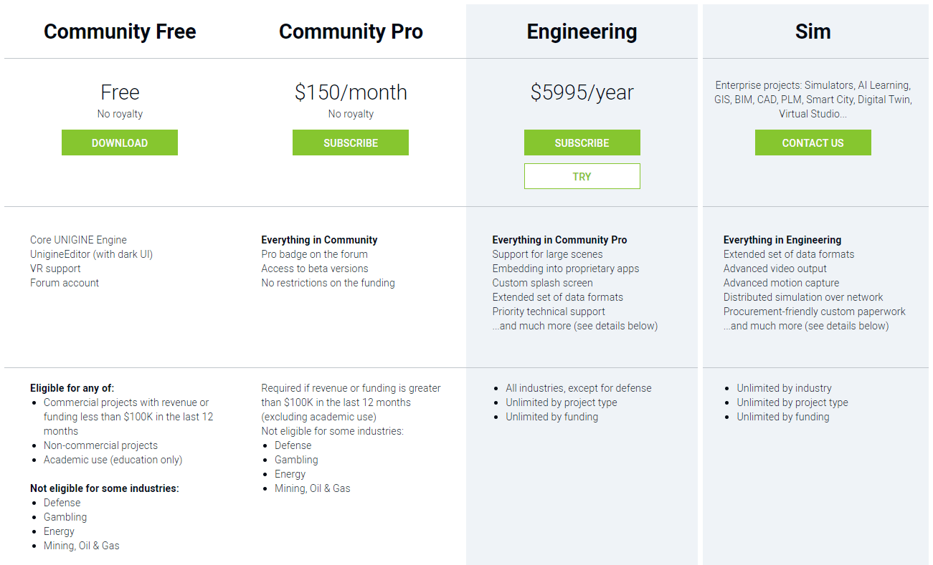Click the CONTACT US button
The width and height of the screenshot is (933, 565).
point(813,143)
